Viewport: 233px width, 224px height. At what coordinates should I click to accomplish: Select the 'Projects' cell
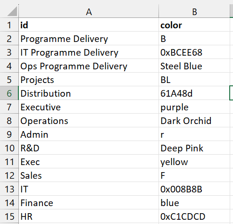pyautogui.click(x=89, y=79)
